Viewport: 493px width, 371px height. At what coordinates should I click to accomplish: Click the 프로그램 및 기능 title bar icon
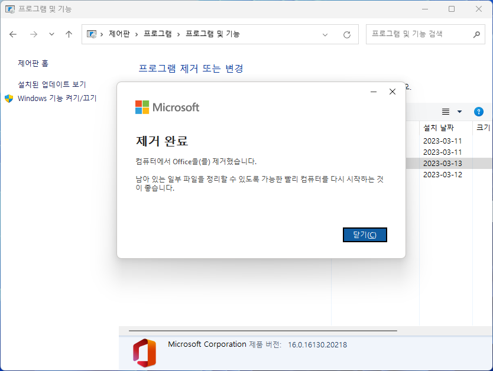click(9, 9)
